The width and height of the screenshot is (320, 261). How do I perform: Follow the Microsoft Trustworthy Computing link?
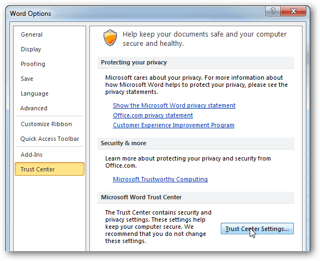click(160, 179)
